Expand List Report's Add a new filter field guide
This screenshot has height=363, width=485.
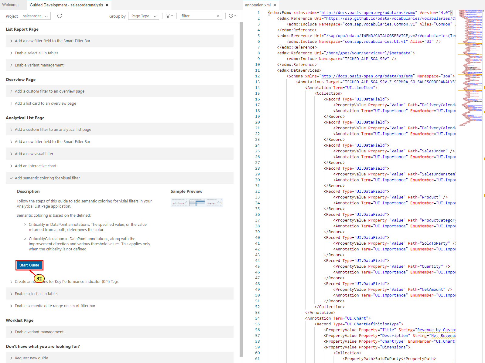(x=120, y=41)
